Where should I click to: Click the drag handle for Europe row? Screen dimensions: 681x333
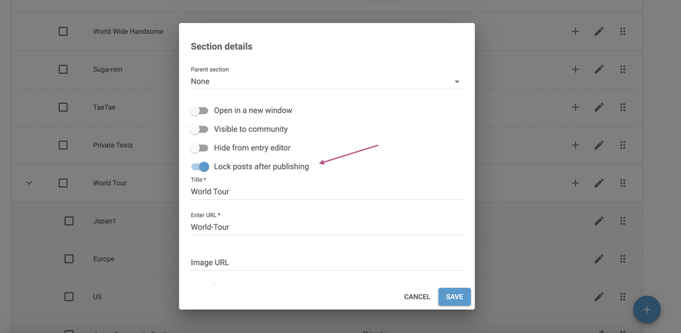click(623, 259)
